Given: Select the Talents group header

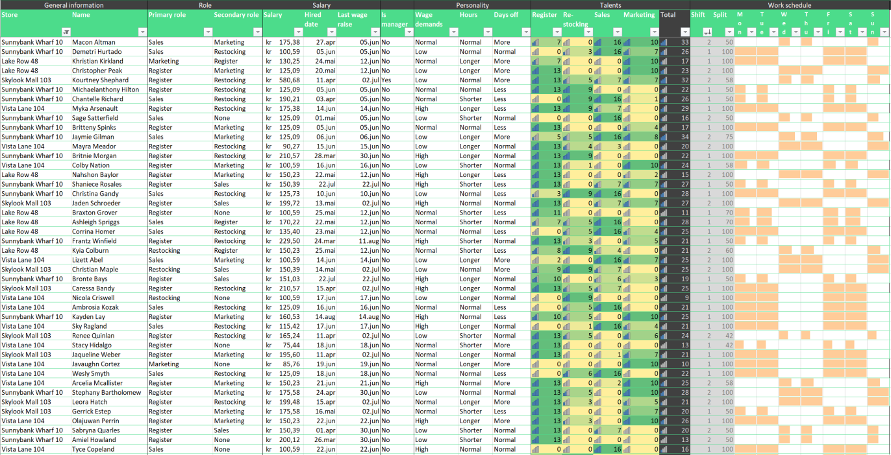Looking at the screenshot, I should click(x=610, y=5).
